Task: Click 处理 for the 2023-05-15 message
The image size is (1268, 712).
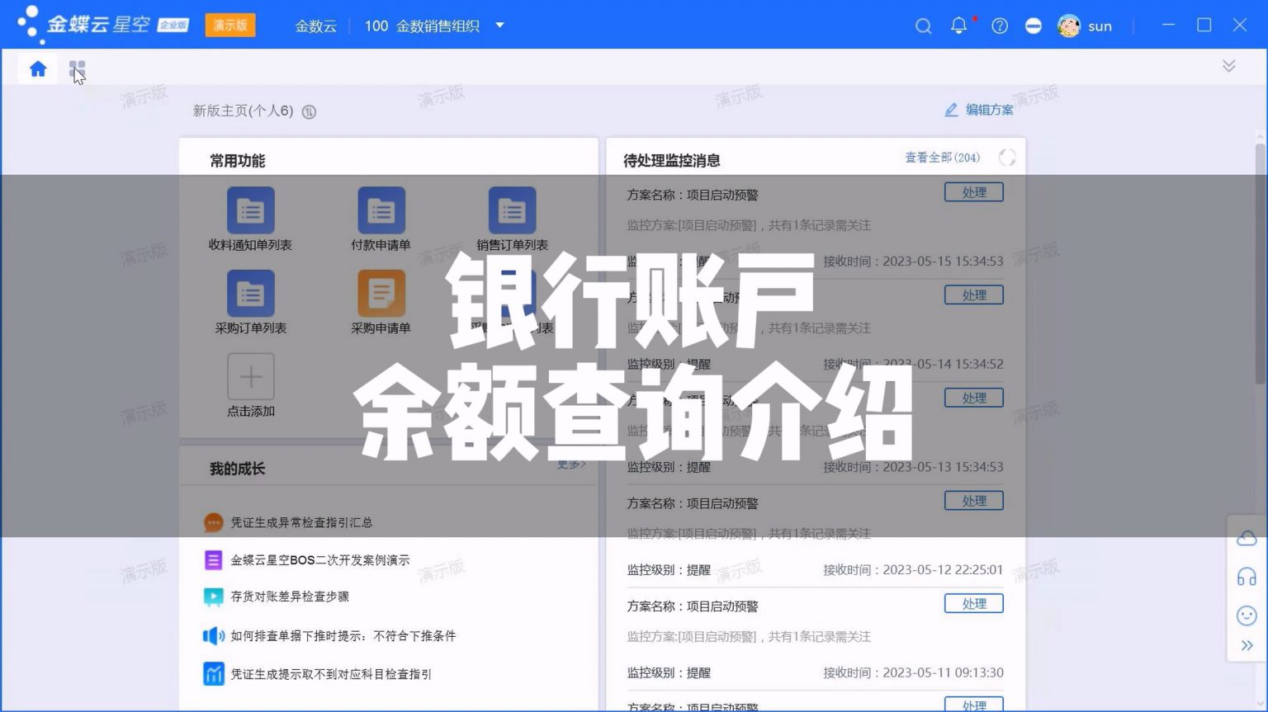Action: pyautogui.click(x=974, y=192)
